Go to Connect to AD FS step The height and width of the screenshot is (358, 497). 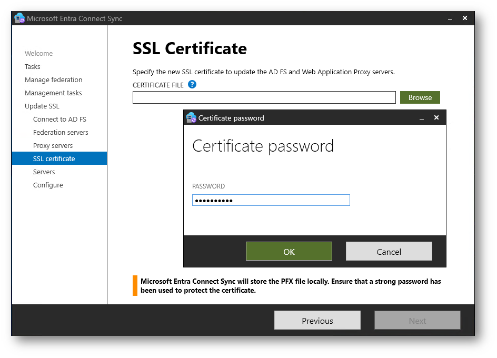tap(59, 119)
